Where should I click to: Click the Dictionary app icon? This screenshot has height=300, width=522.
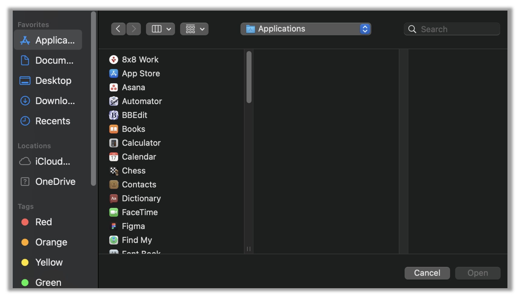click(114, 198)
